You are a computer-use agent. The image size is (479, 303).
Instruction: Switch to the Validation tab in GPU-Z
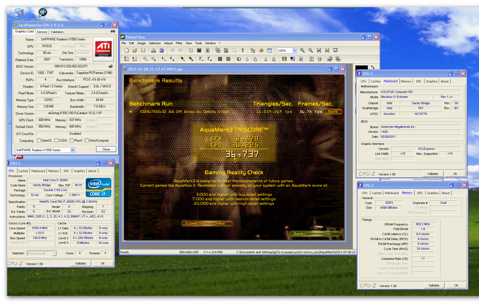57,32
